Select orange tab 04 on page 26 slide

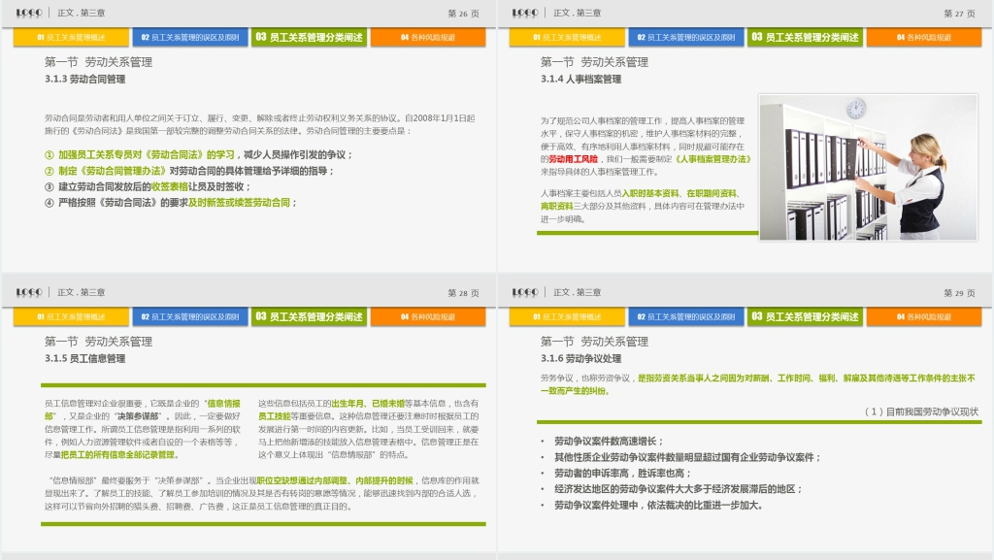pos(427,38)
